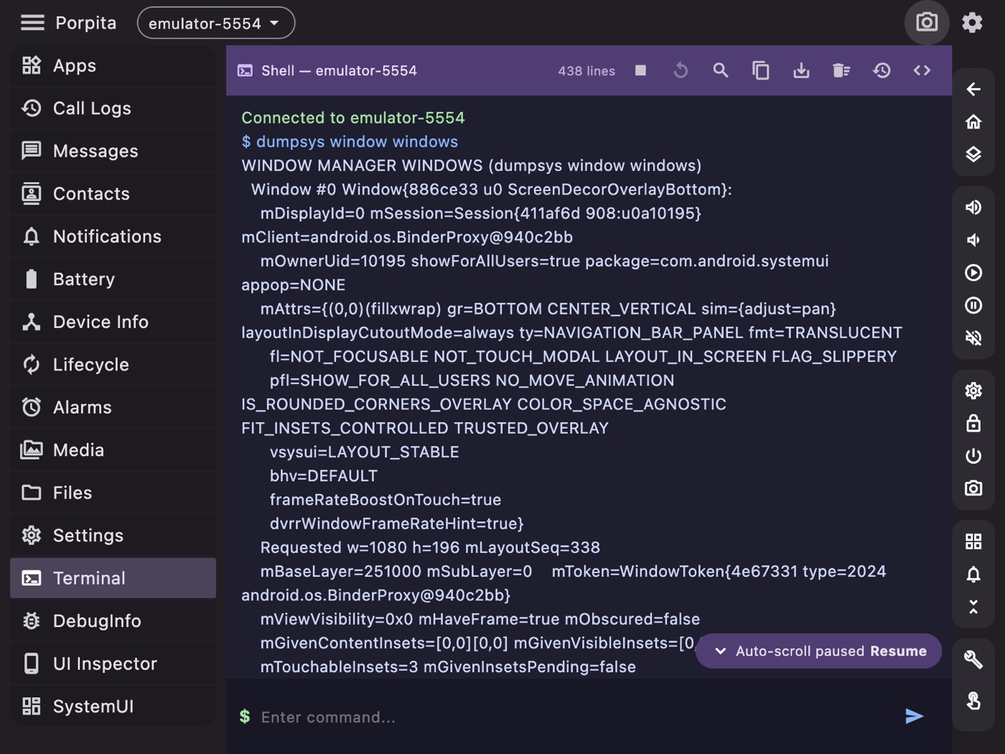Screen dimensions: 1005x754
Task: Open Device Info in the sidebar
Action: click(113, 322)
